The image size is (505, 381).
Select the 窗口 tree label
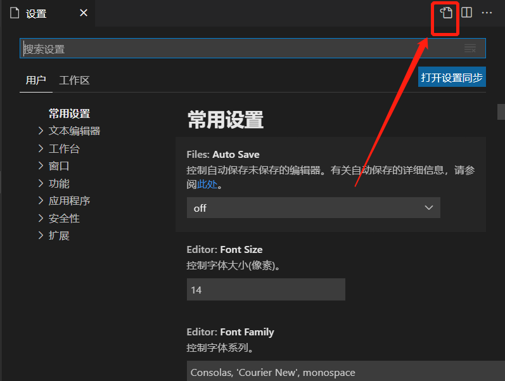click(x=59, y=166)
